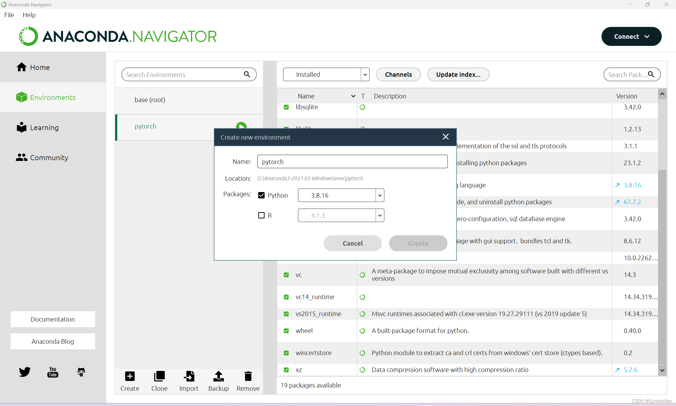Enable the R package checkbox
The height and width of the screenshot is (406, 676).
pyautogui.click(x=261, y=216)
